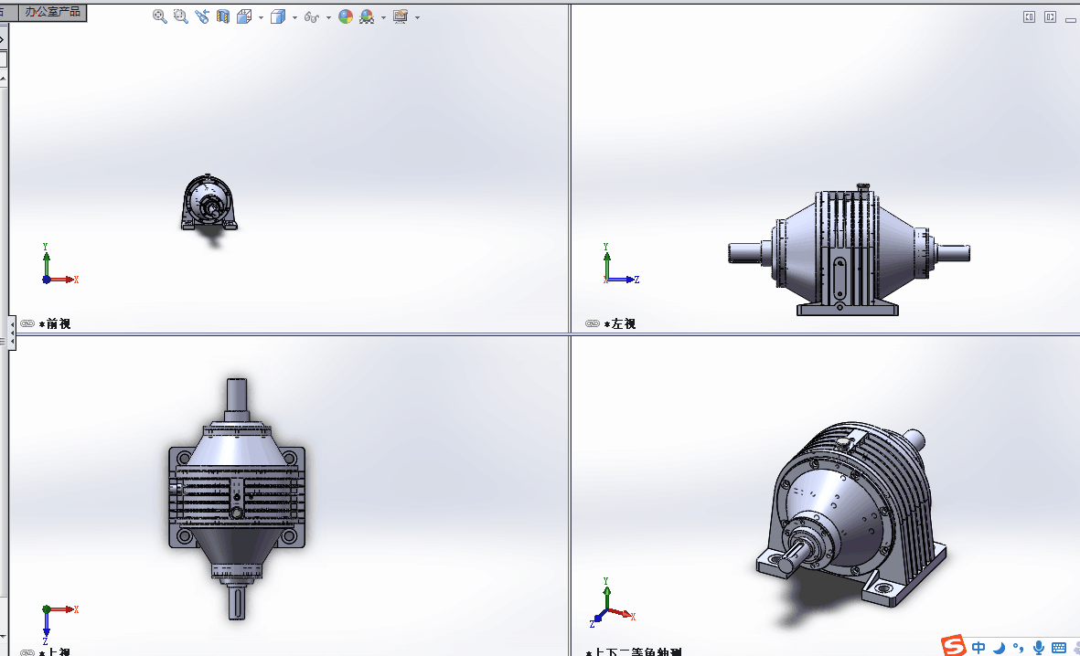Open the Sogou soft keyboard icon
Image resolution: width=1080 pixels, height=656 pixels.
1059,648
